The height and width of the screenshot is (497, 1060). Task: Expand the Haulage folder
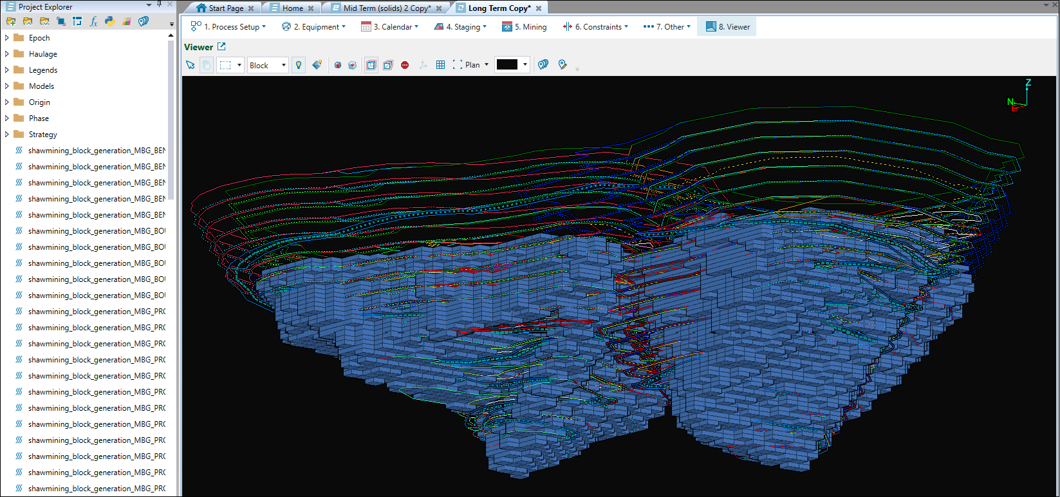click(7, 54)
